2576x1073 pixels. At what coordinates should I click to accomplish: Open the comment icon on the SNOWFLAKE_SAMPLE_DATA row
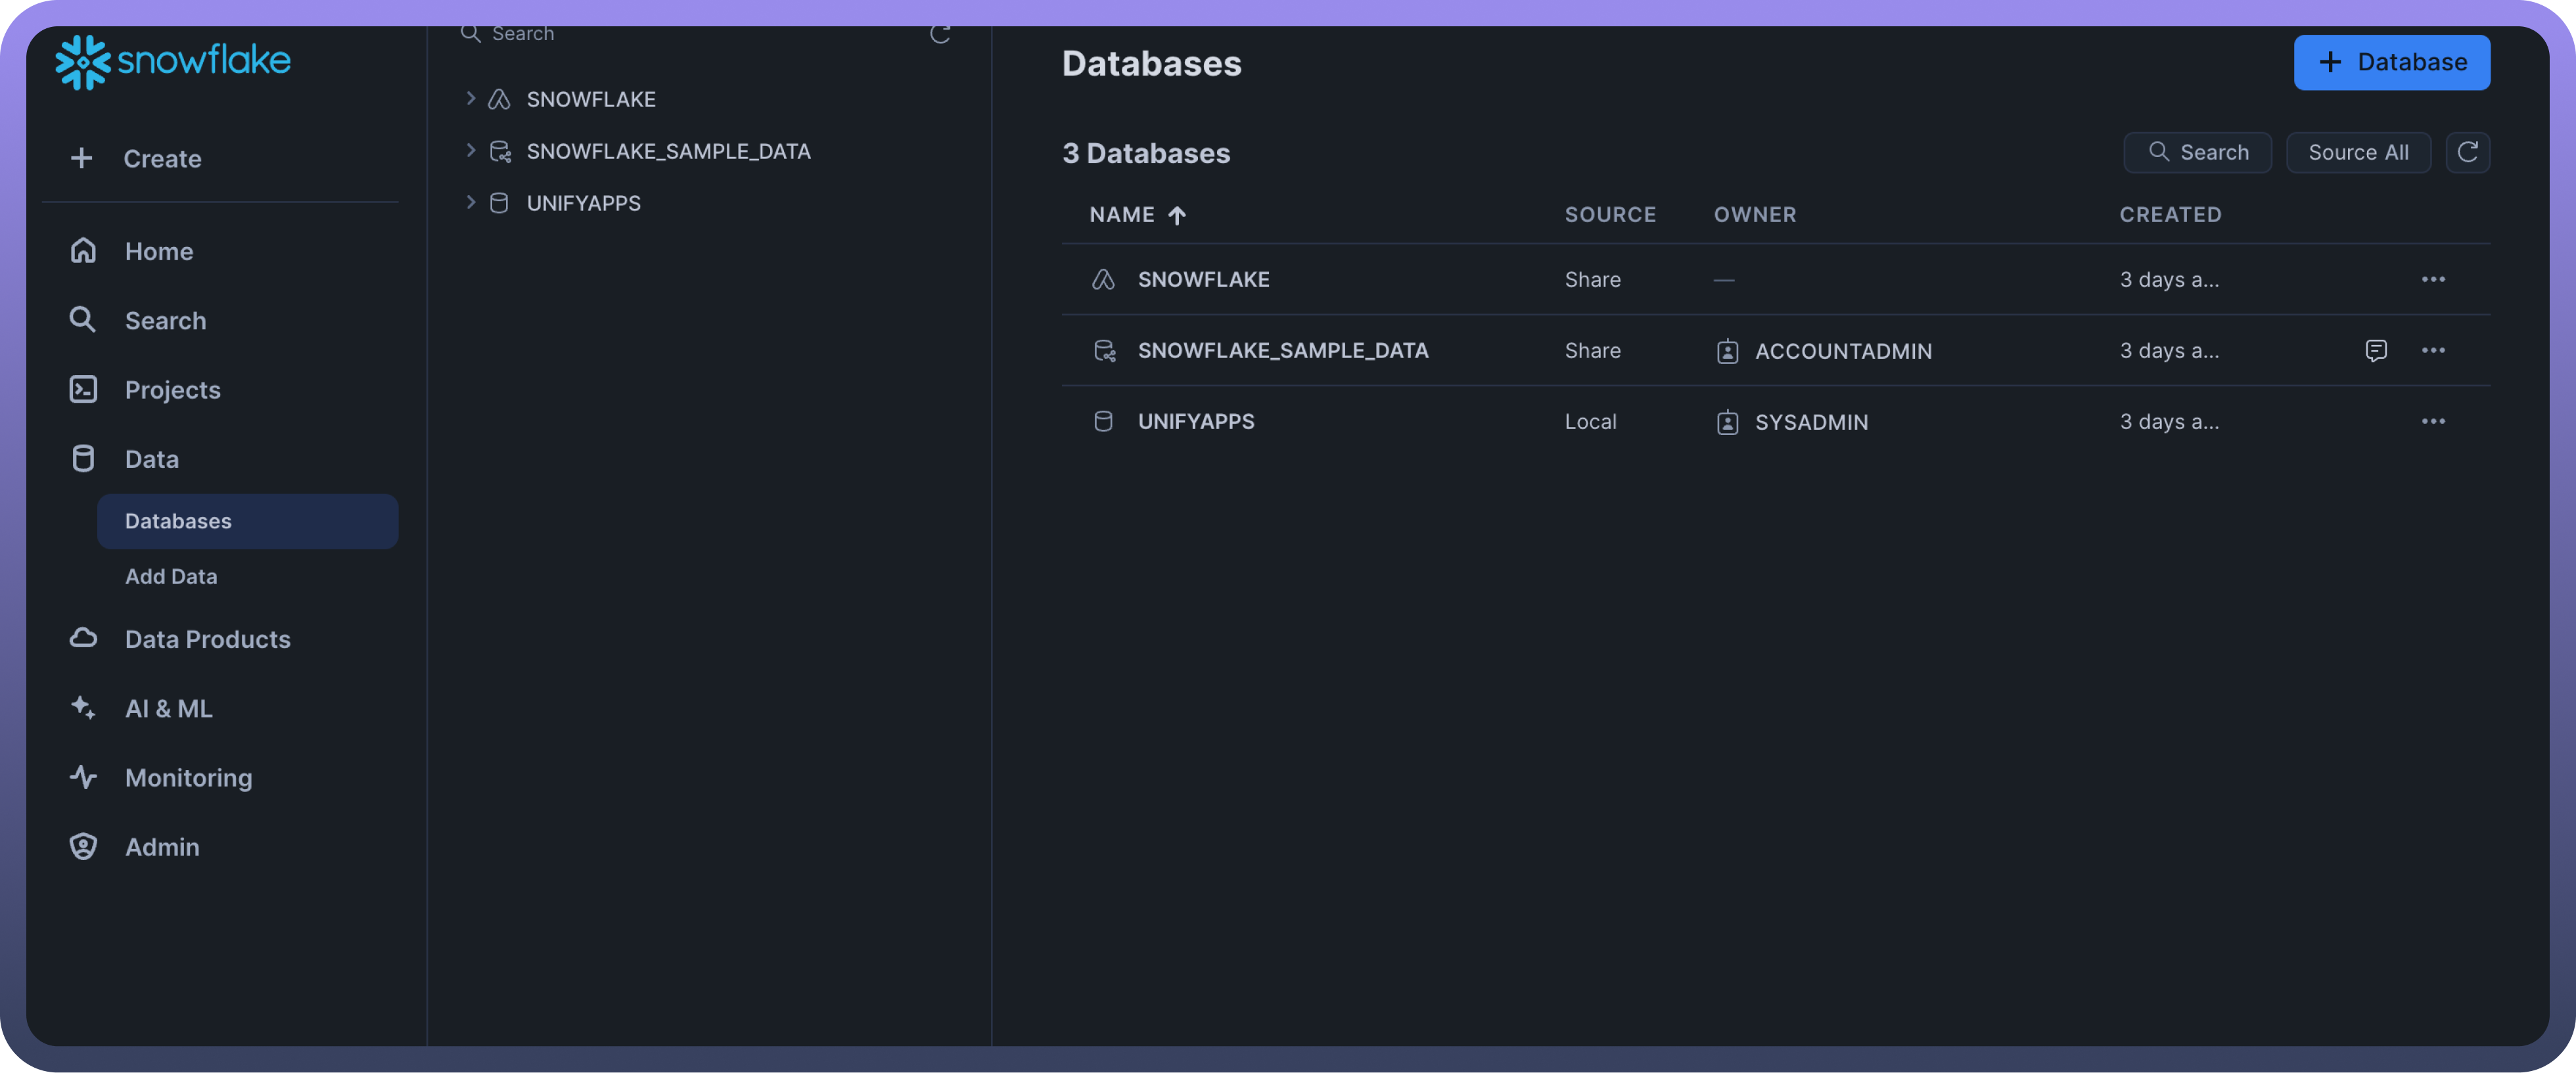(x=2376, y=350)
